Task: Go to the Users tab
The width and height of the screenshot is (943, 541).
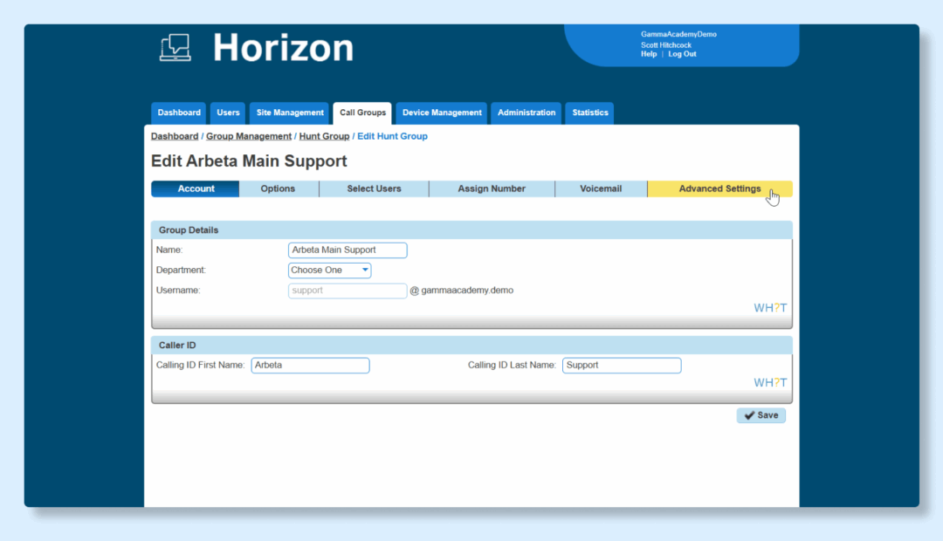Action: [x=228, y=113]
